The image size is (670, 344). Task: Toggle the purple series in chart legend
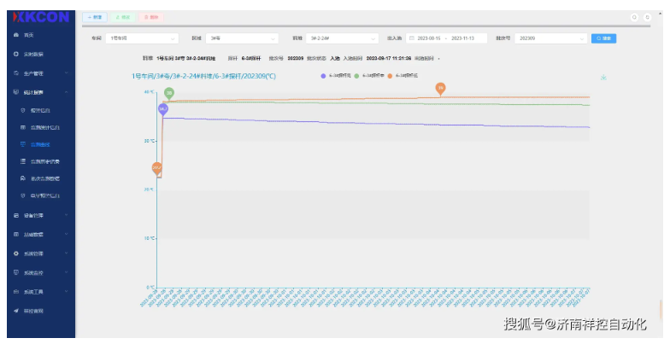tap(323, 76)
